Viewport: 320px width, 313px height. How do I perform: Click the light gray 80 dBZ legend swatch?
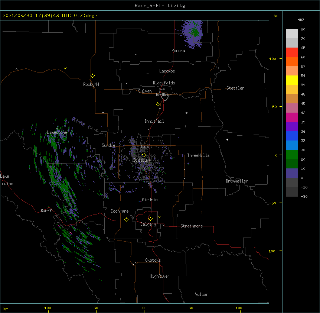(292, 33)
